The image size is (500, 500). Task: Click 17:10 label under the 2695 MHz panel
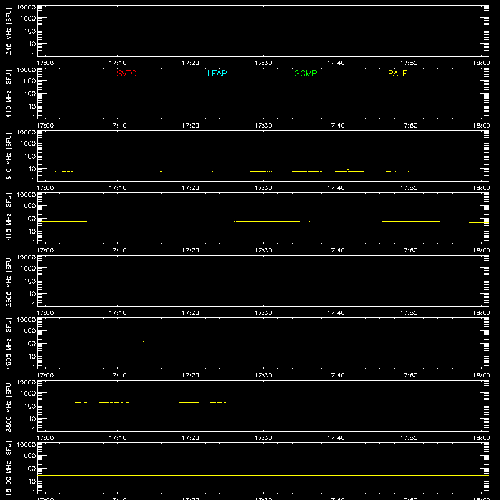(x=117, y=313)
